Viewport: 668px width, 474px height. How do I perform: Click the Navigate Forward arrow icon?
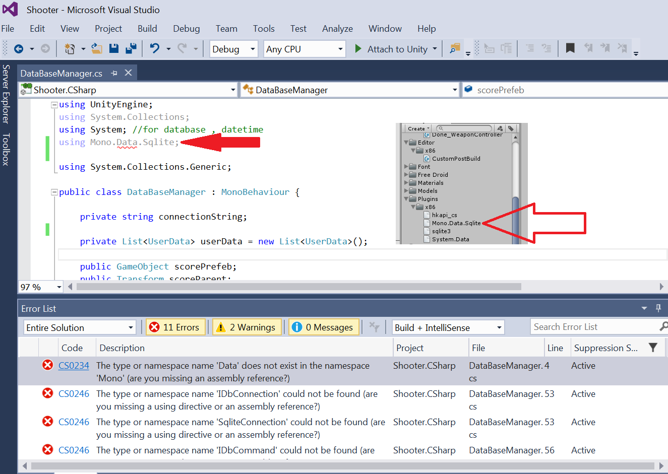45,49
